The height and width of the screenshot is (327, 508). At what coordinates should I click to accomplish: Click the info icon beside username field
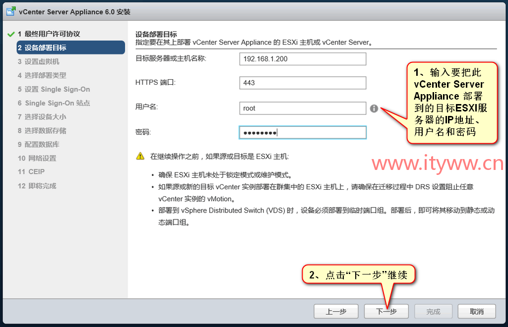[x=374, y=109]
